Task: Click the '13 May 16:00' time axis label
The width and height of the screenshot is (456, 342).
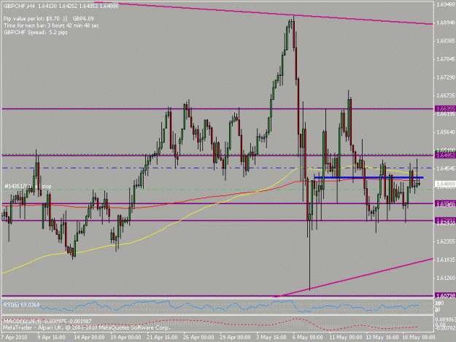Action: point(382,338)
